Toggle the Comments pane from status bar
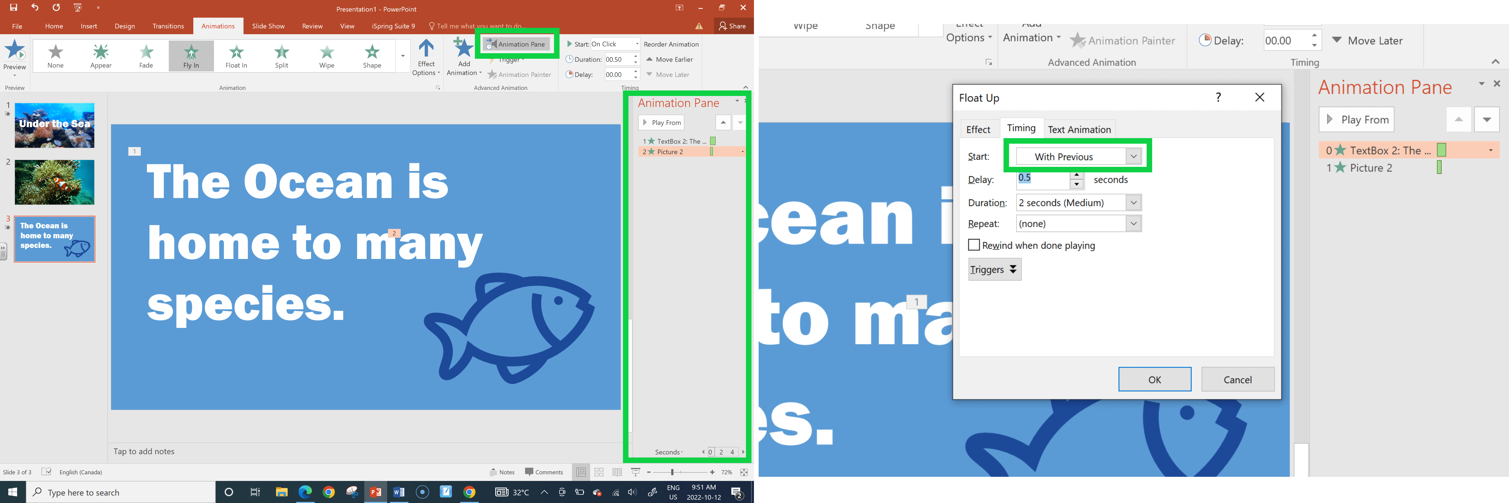Viewport: 1509px width, 503px height. 544,472
